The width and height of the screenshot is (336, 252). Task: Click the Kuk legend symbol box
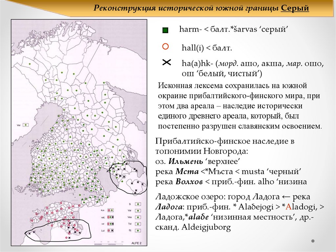point(110,210)
